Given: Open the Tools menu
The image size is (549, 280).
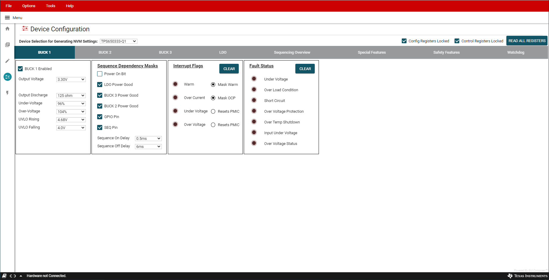Looking at the screenshot, I should 50,6.
